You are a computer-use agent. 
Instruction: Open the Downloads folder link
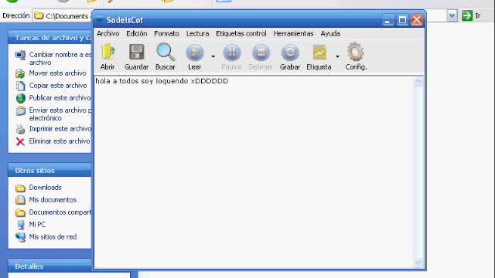click(45, 187)
